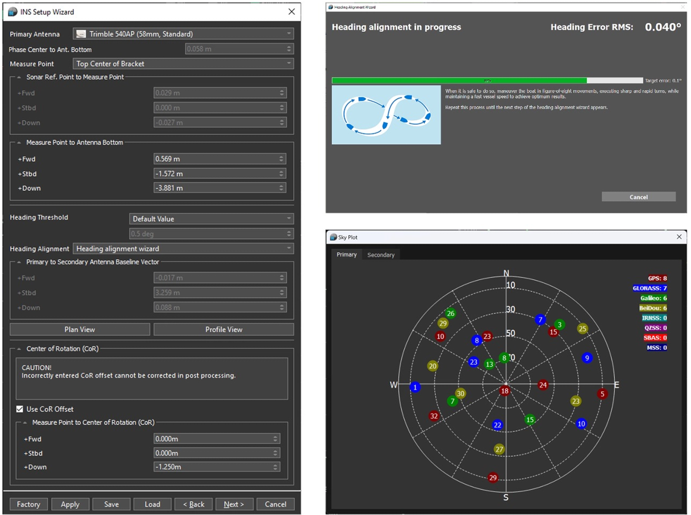Toggle the Use CoR Offset checkbox
The image size is (691, 515).
(20, 409)
